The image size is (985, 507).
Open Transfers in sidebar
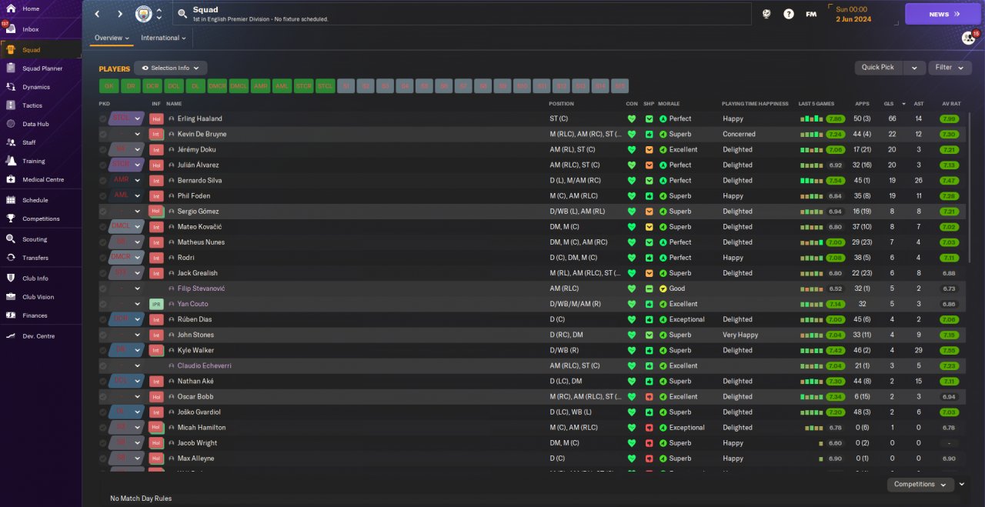tap(35, 258)
